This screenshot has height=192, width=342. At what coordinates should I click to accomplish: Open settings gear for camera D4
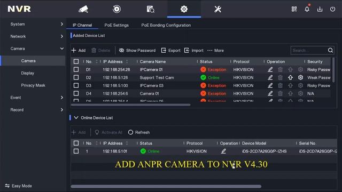300,93
